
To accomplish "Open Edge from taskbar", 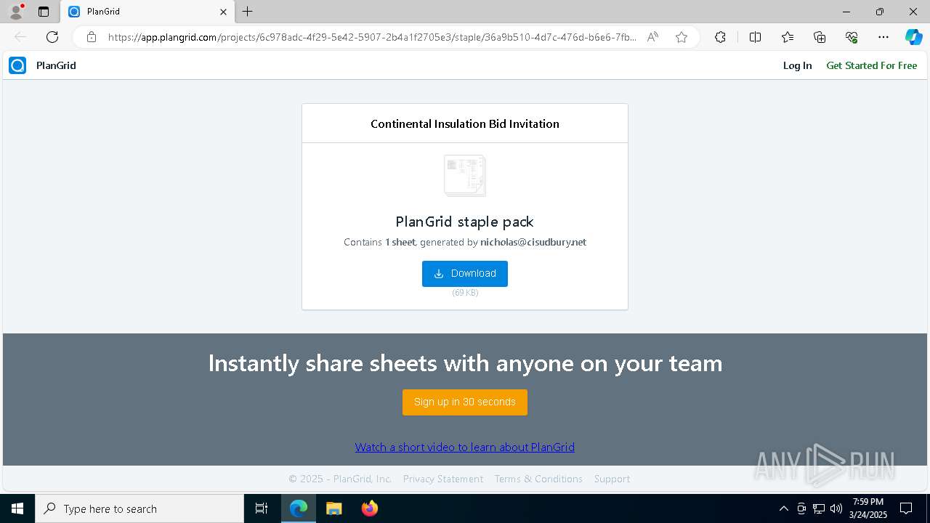I will pos(299,508).
